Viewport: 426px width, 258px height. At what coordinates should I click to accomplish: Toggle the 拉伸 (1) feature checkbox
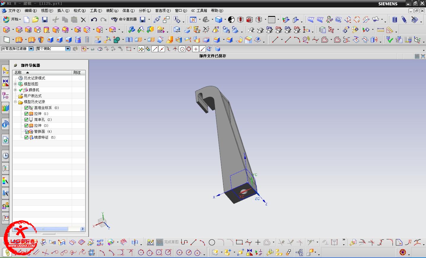pyautogui.click(x=26, y=114)
